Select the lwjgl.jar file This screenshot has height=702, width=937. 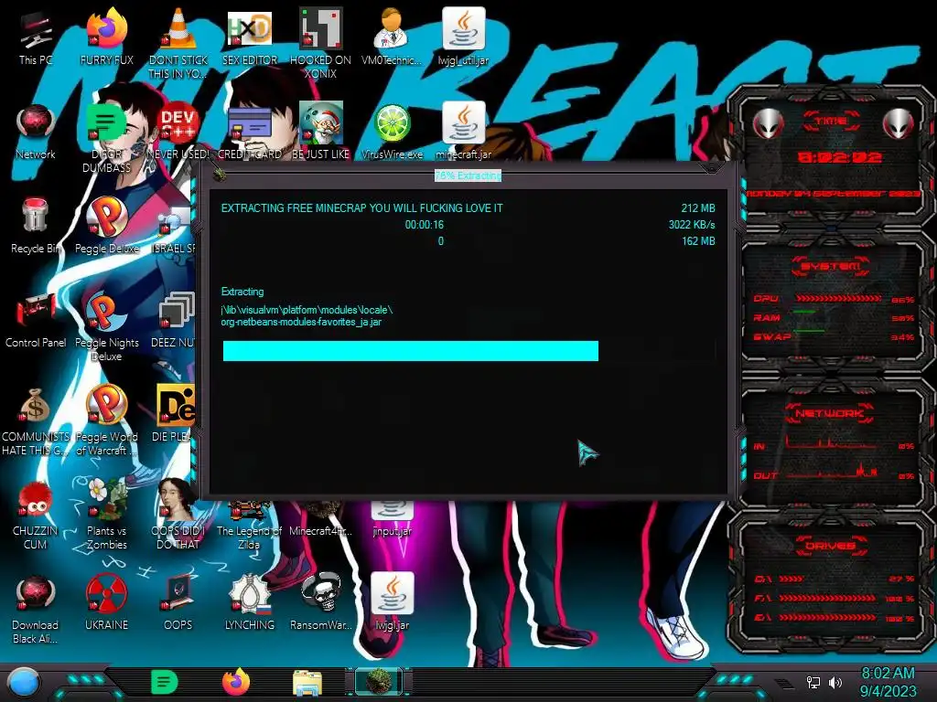(x=392, y=603)
